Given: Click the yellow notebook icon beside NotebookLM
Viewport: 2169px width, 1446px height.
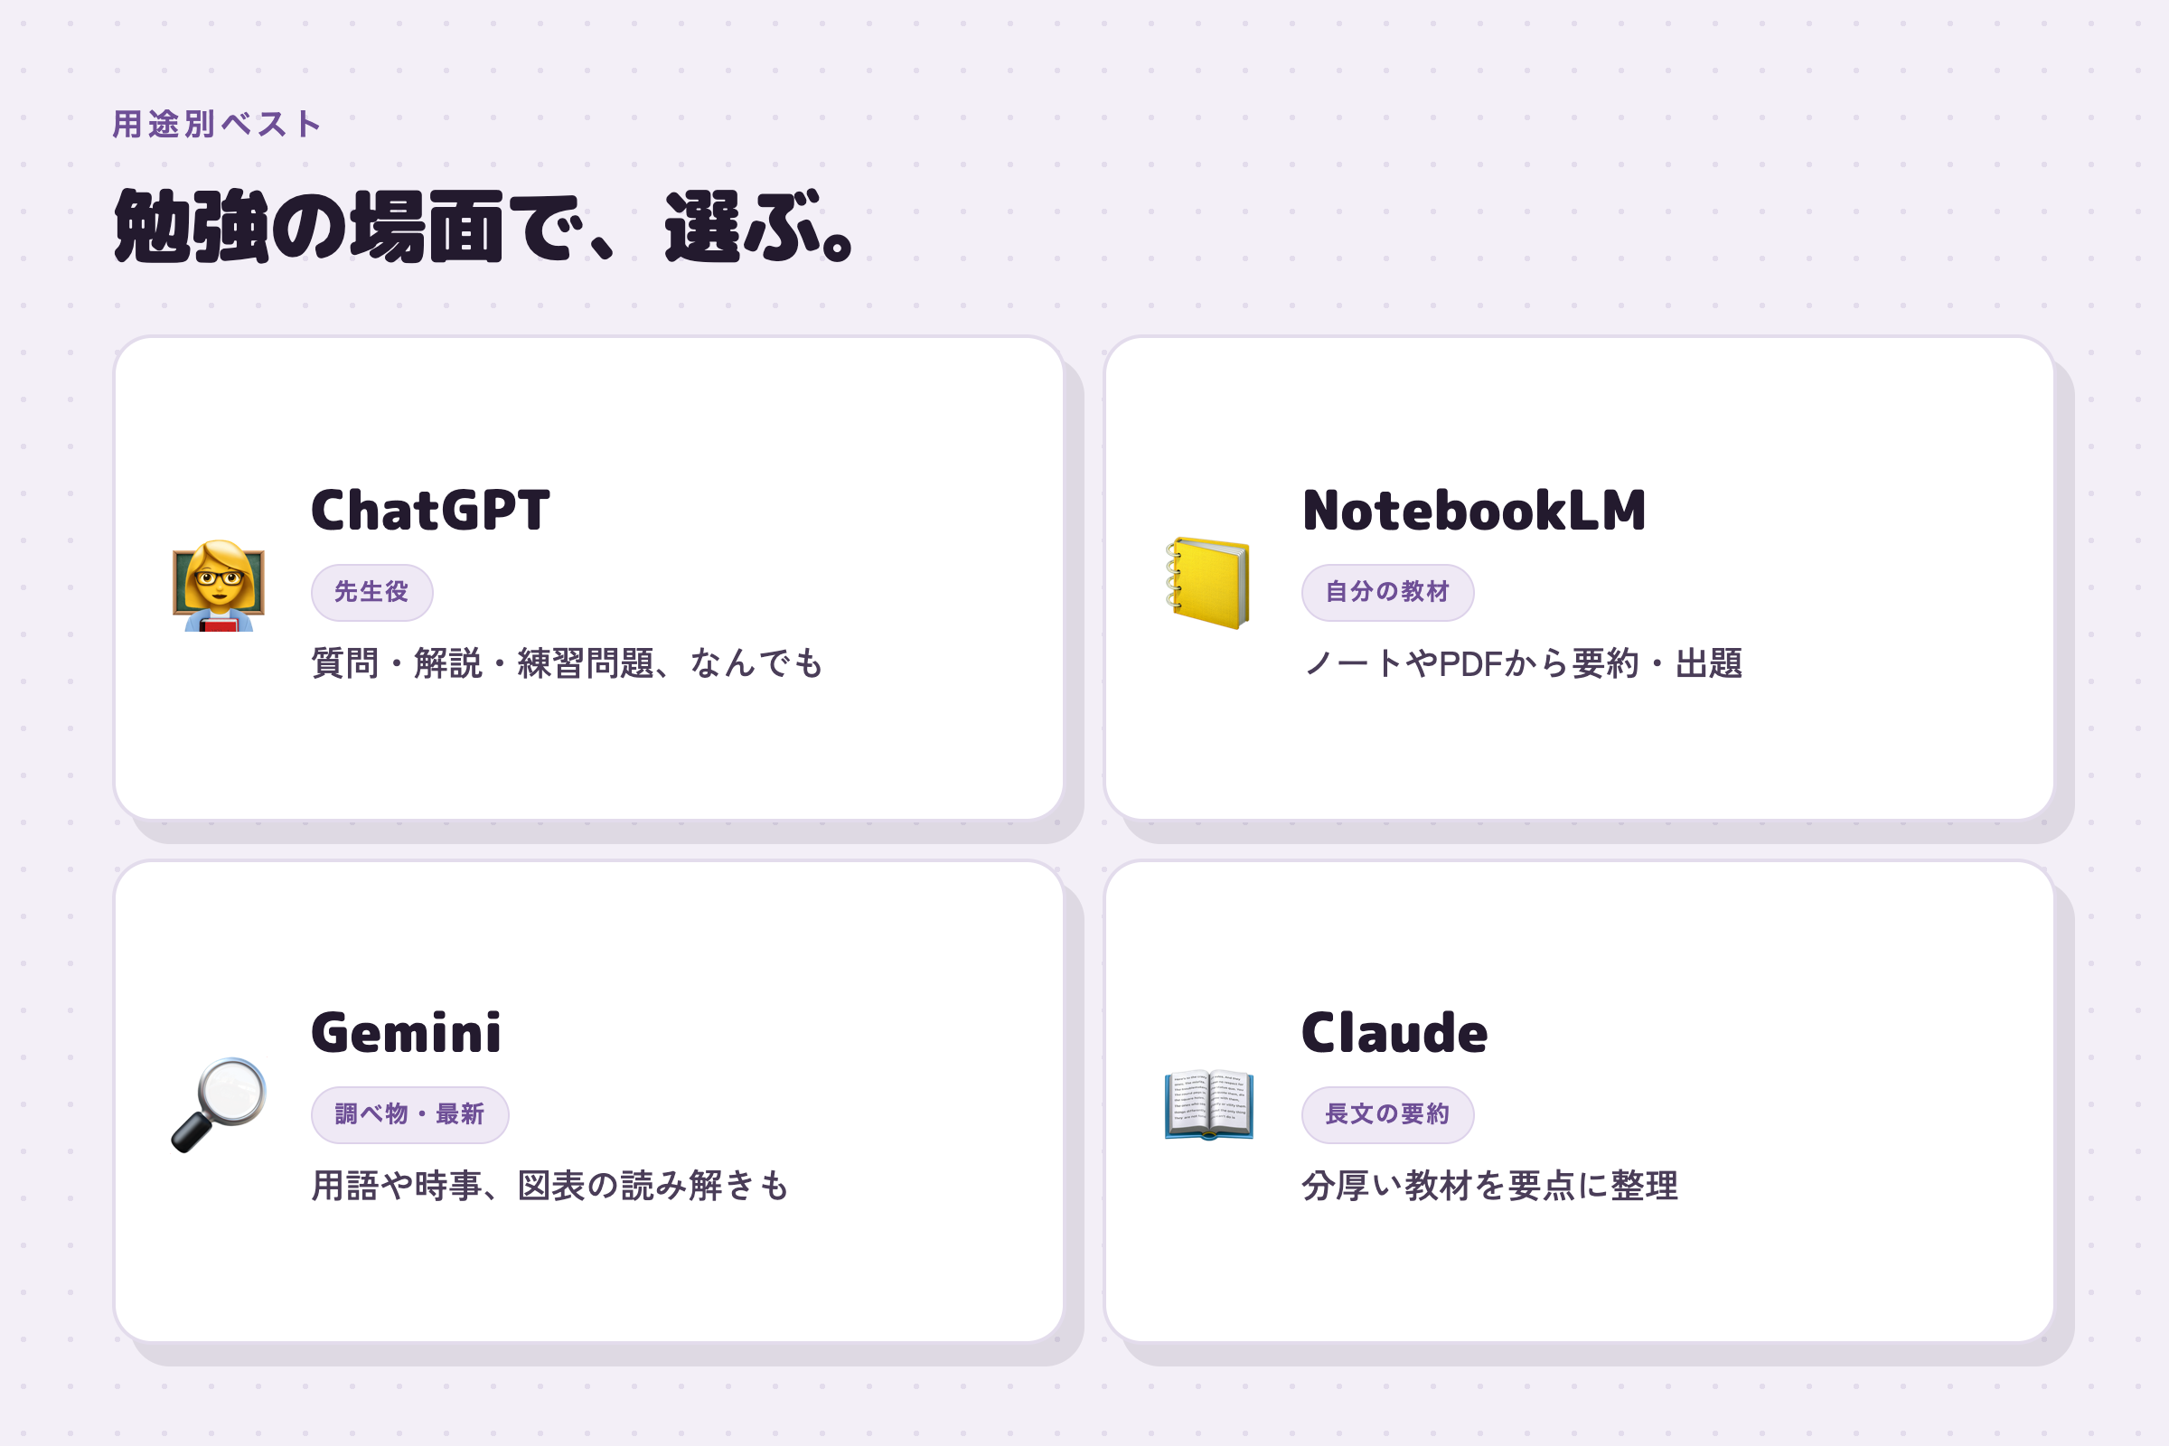Looking at the screenshot, I should click(x=1209, y=583).
